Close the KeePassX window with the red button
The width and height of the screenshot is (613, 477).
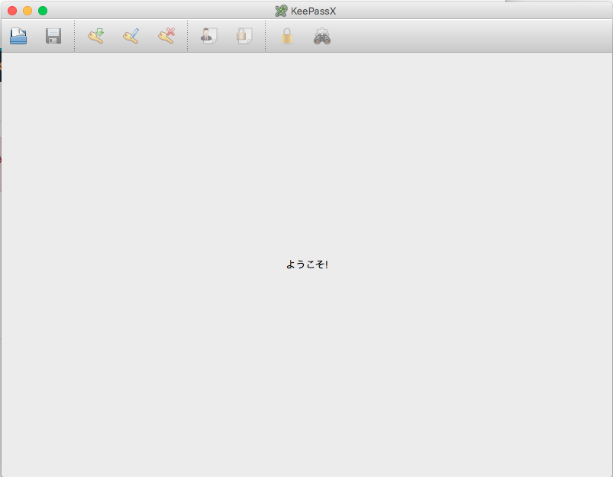(12, 11)
